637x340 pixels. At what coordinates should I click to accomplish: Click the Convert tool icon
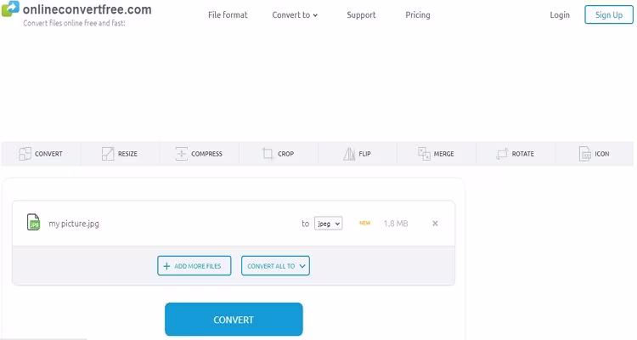25,154
